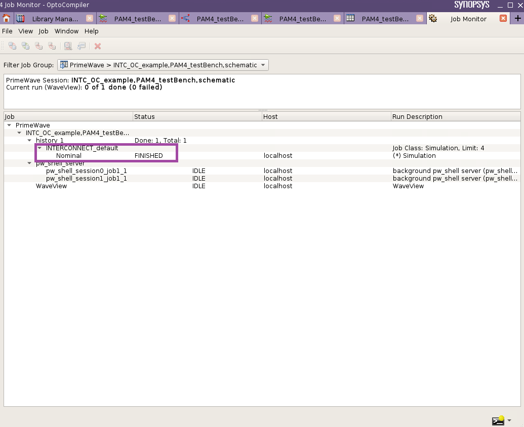Click the magnifier view-log toolbar icon
The height and width of the screenshot is (427, 524).
point(68,46)
